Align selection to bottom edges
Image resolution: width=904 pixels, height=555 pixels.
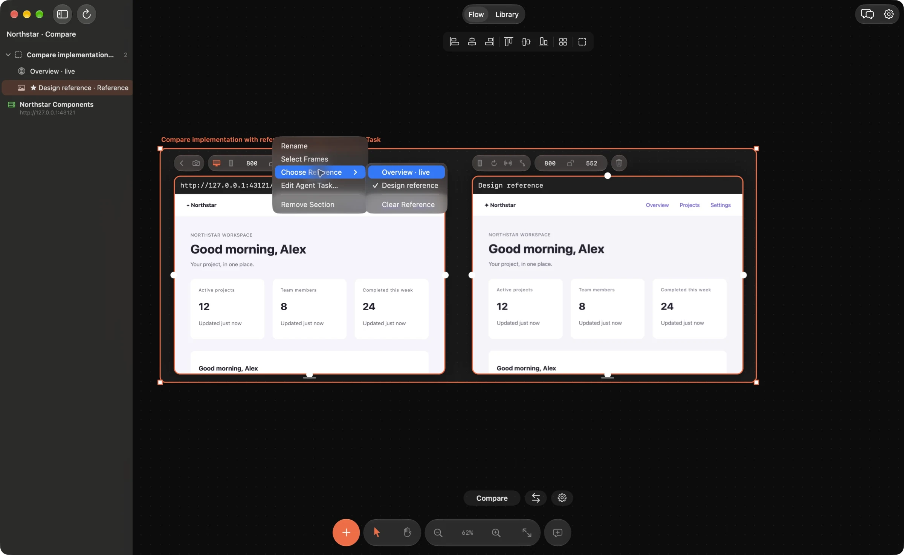pyautogui.click(x=544, y=42)
